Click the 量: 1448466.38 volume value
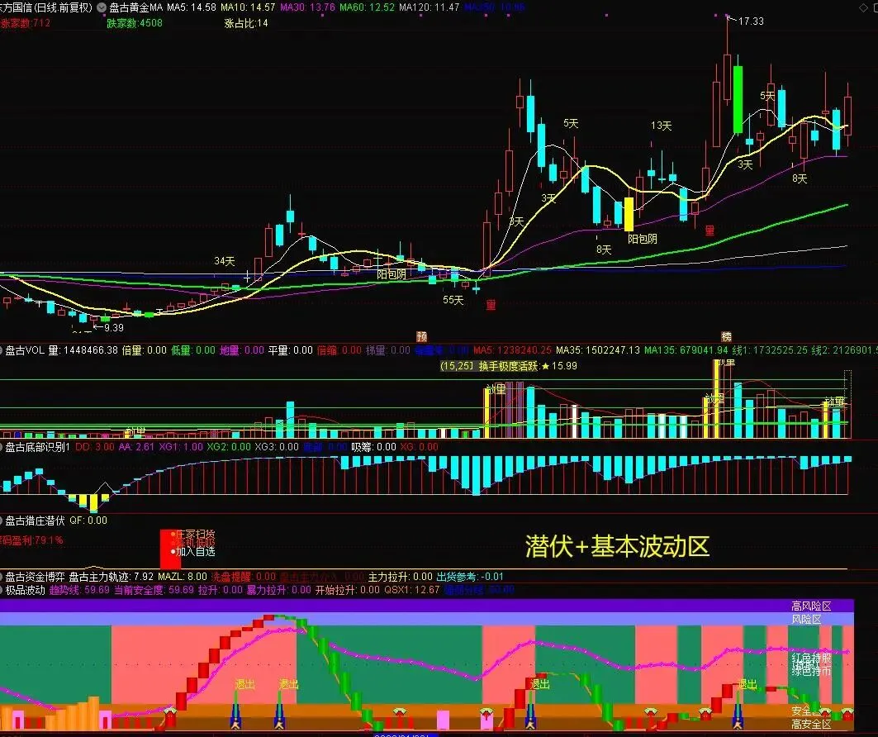 pos(83,350)
